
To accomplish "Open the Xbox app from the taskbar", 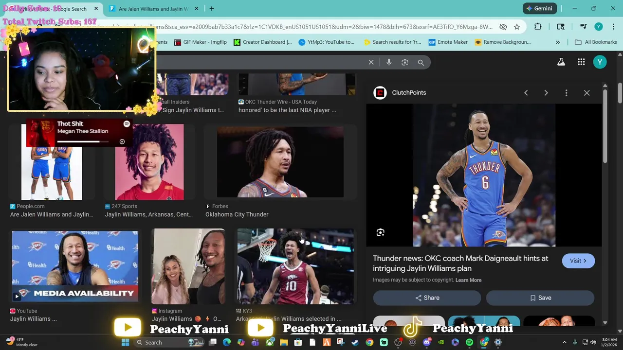I will (270, 342).
